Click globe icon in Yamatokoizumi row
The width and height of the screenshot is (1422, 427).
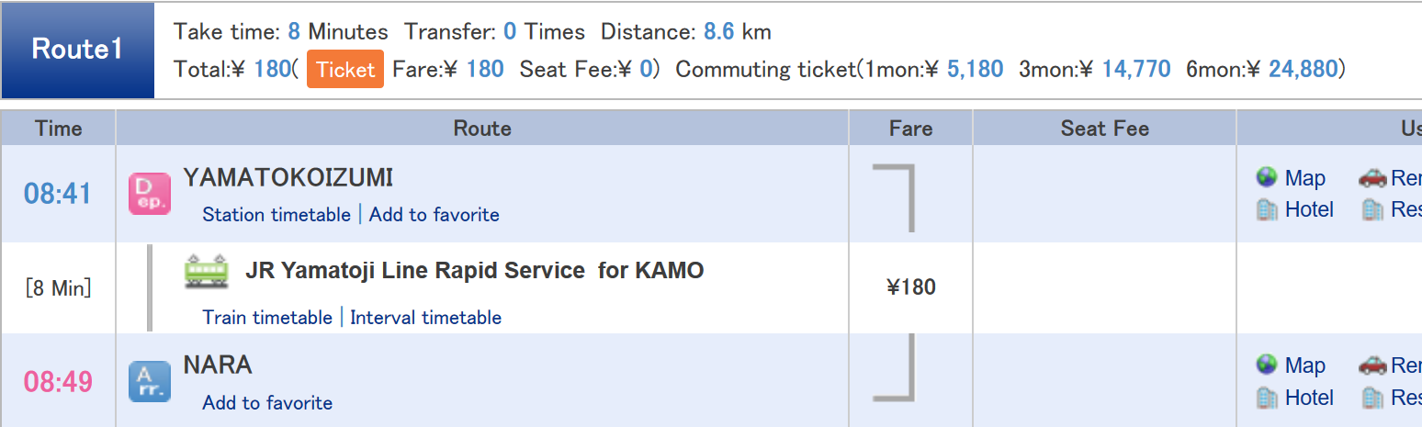point(1267,177)
